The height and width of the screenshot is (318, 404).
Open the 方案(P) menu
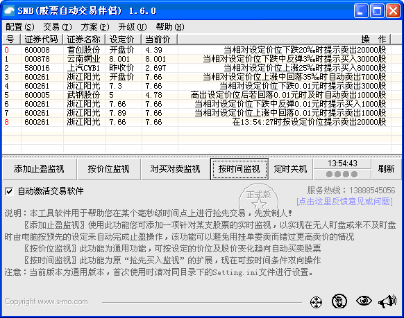click(x=95, y=27)
